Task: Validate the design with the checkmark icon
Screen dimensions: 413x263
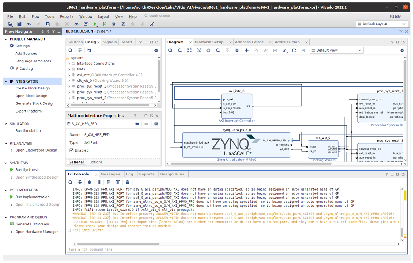Action: [x=275, y=50]
